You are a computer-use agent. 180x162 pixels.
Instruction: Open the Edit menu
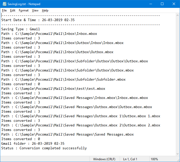[x=13, y=10]
